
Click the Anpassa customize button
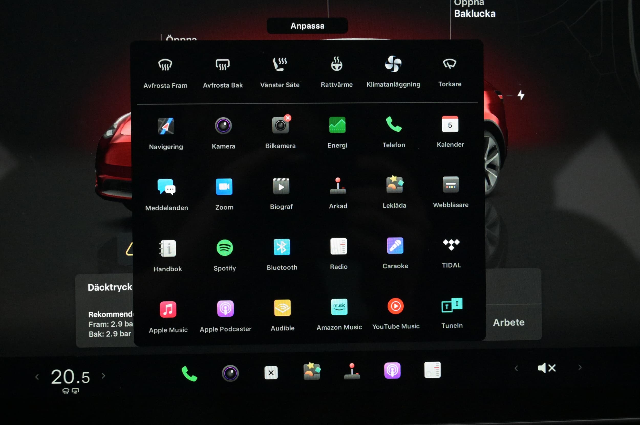click(307, 26)
